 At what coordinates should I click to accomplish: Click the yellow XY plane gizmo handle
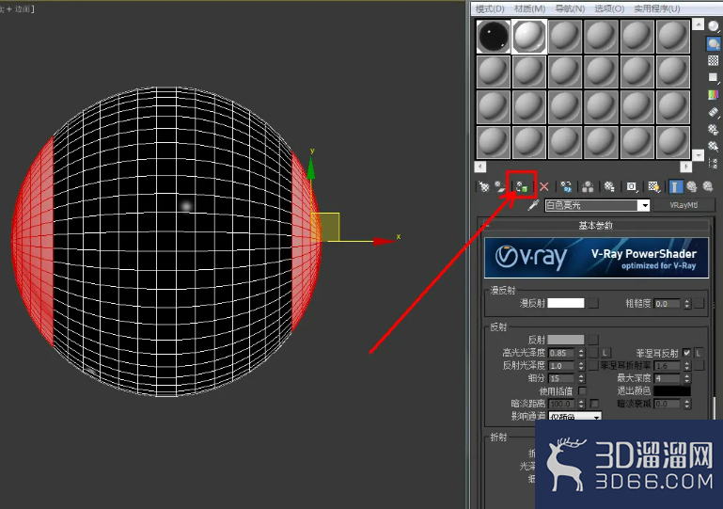point(325,227)
